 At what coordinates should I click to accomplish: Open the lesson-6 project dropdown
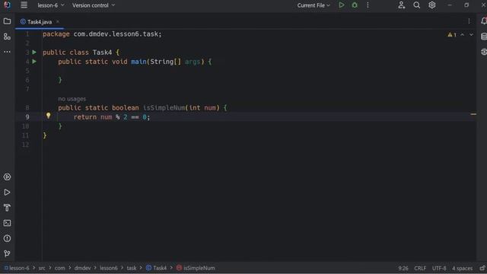[x=51, y=5]
